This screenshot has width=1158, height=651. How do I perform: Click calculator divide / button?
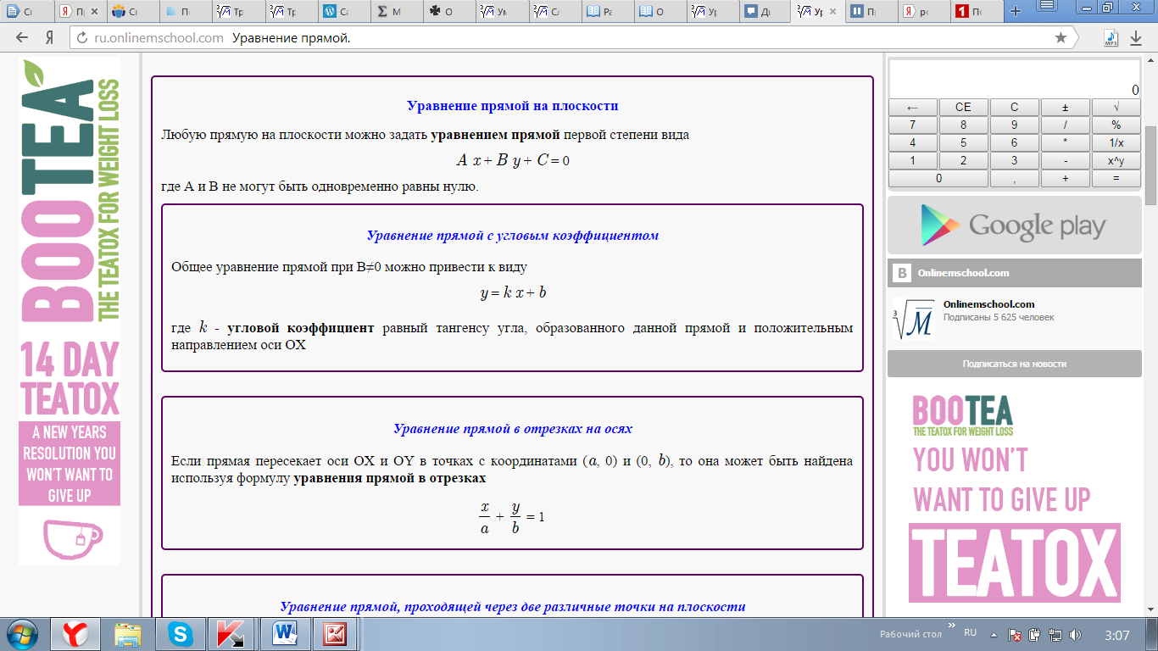click(1065, 125)
